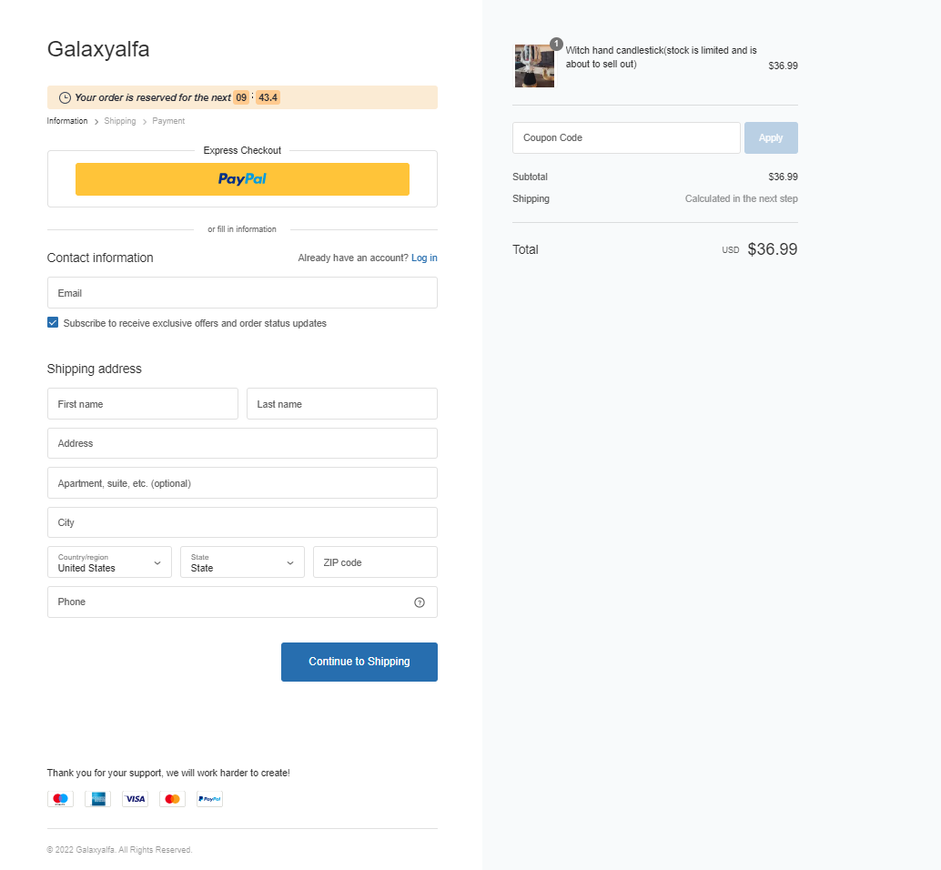
Task: Click the clock icon in the reservation banner
Action: tap(65, 97)
